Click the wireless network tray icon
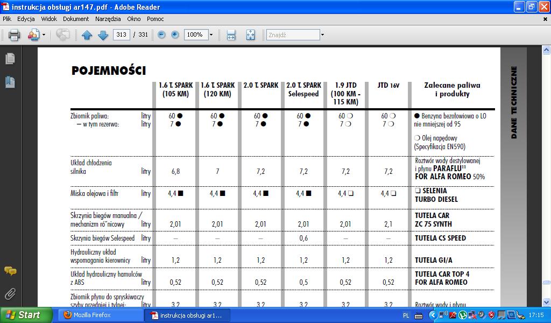Viewport: 551px width, 323px height. [443, 315]
